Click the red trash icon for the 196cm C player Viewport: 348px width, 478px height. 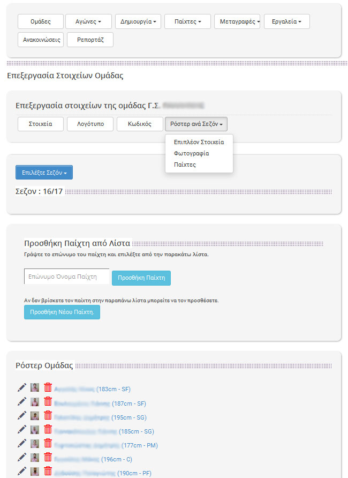tap(48, 457)
